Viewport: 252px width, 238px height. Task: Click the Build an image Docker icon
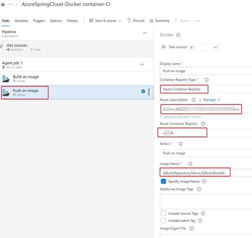click(x=6, y=79)
